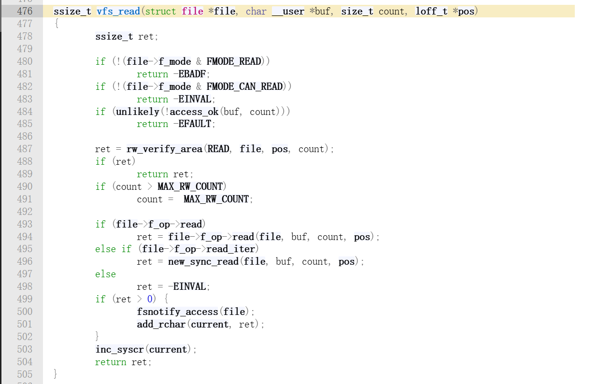
Task: Click the loff_t type in the signature
Action: pyautogui.click(x=432, y=11)
